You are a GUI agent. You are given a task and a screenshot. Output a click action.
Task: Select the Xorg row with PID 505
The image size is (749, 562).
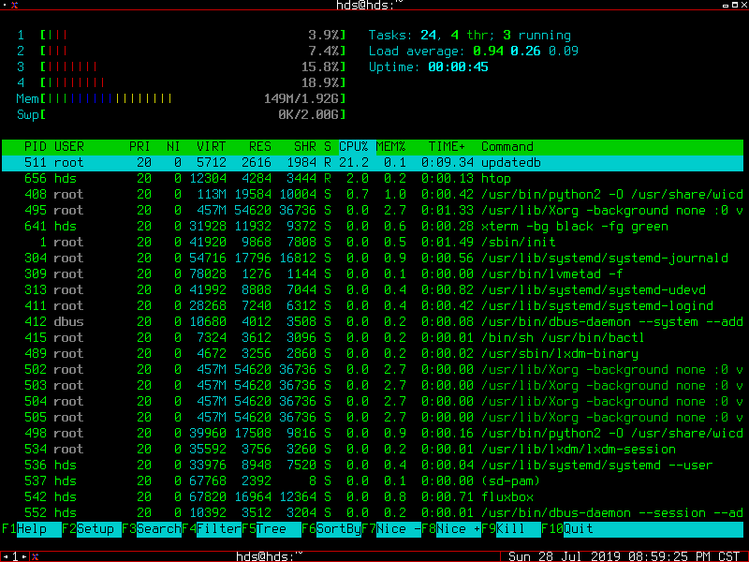click(373, 417)
